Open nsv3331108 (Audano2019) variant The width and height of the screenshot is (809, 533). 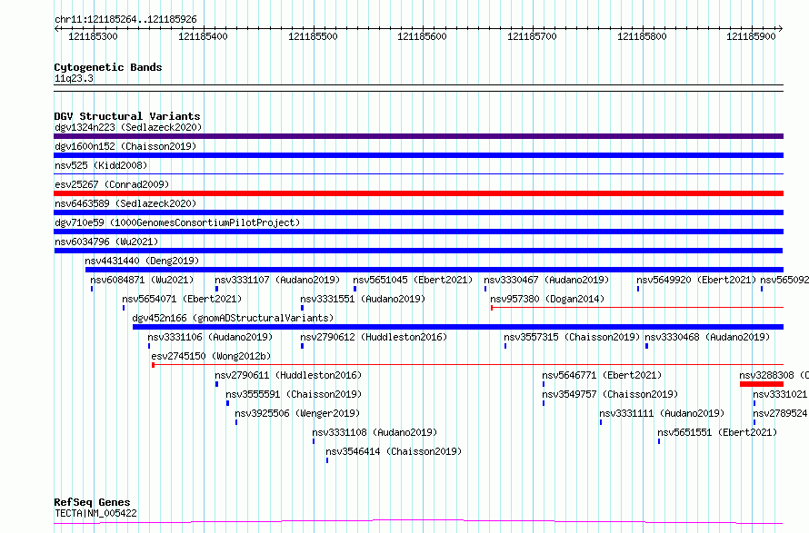(375, 432)
